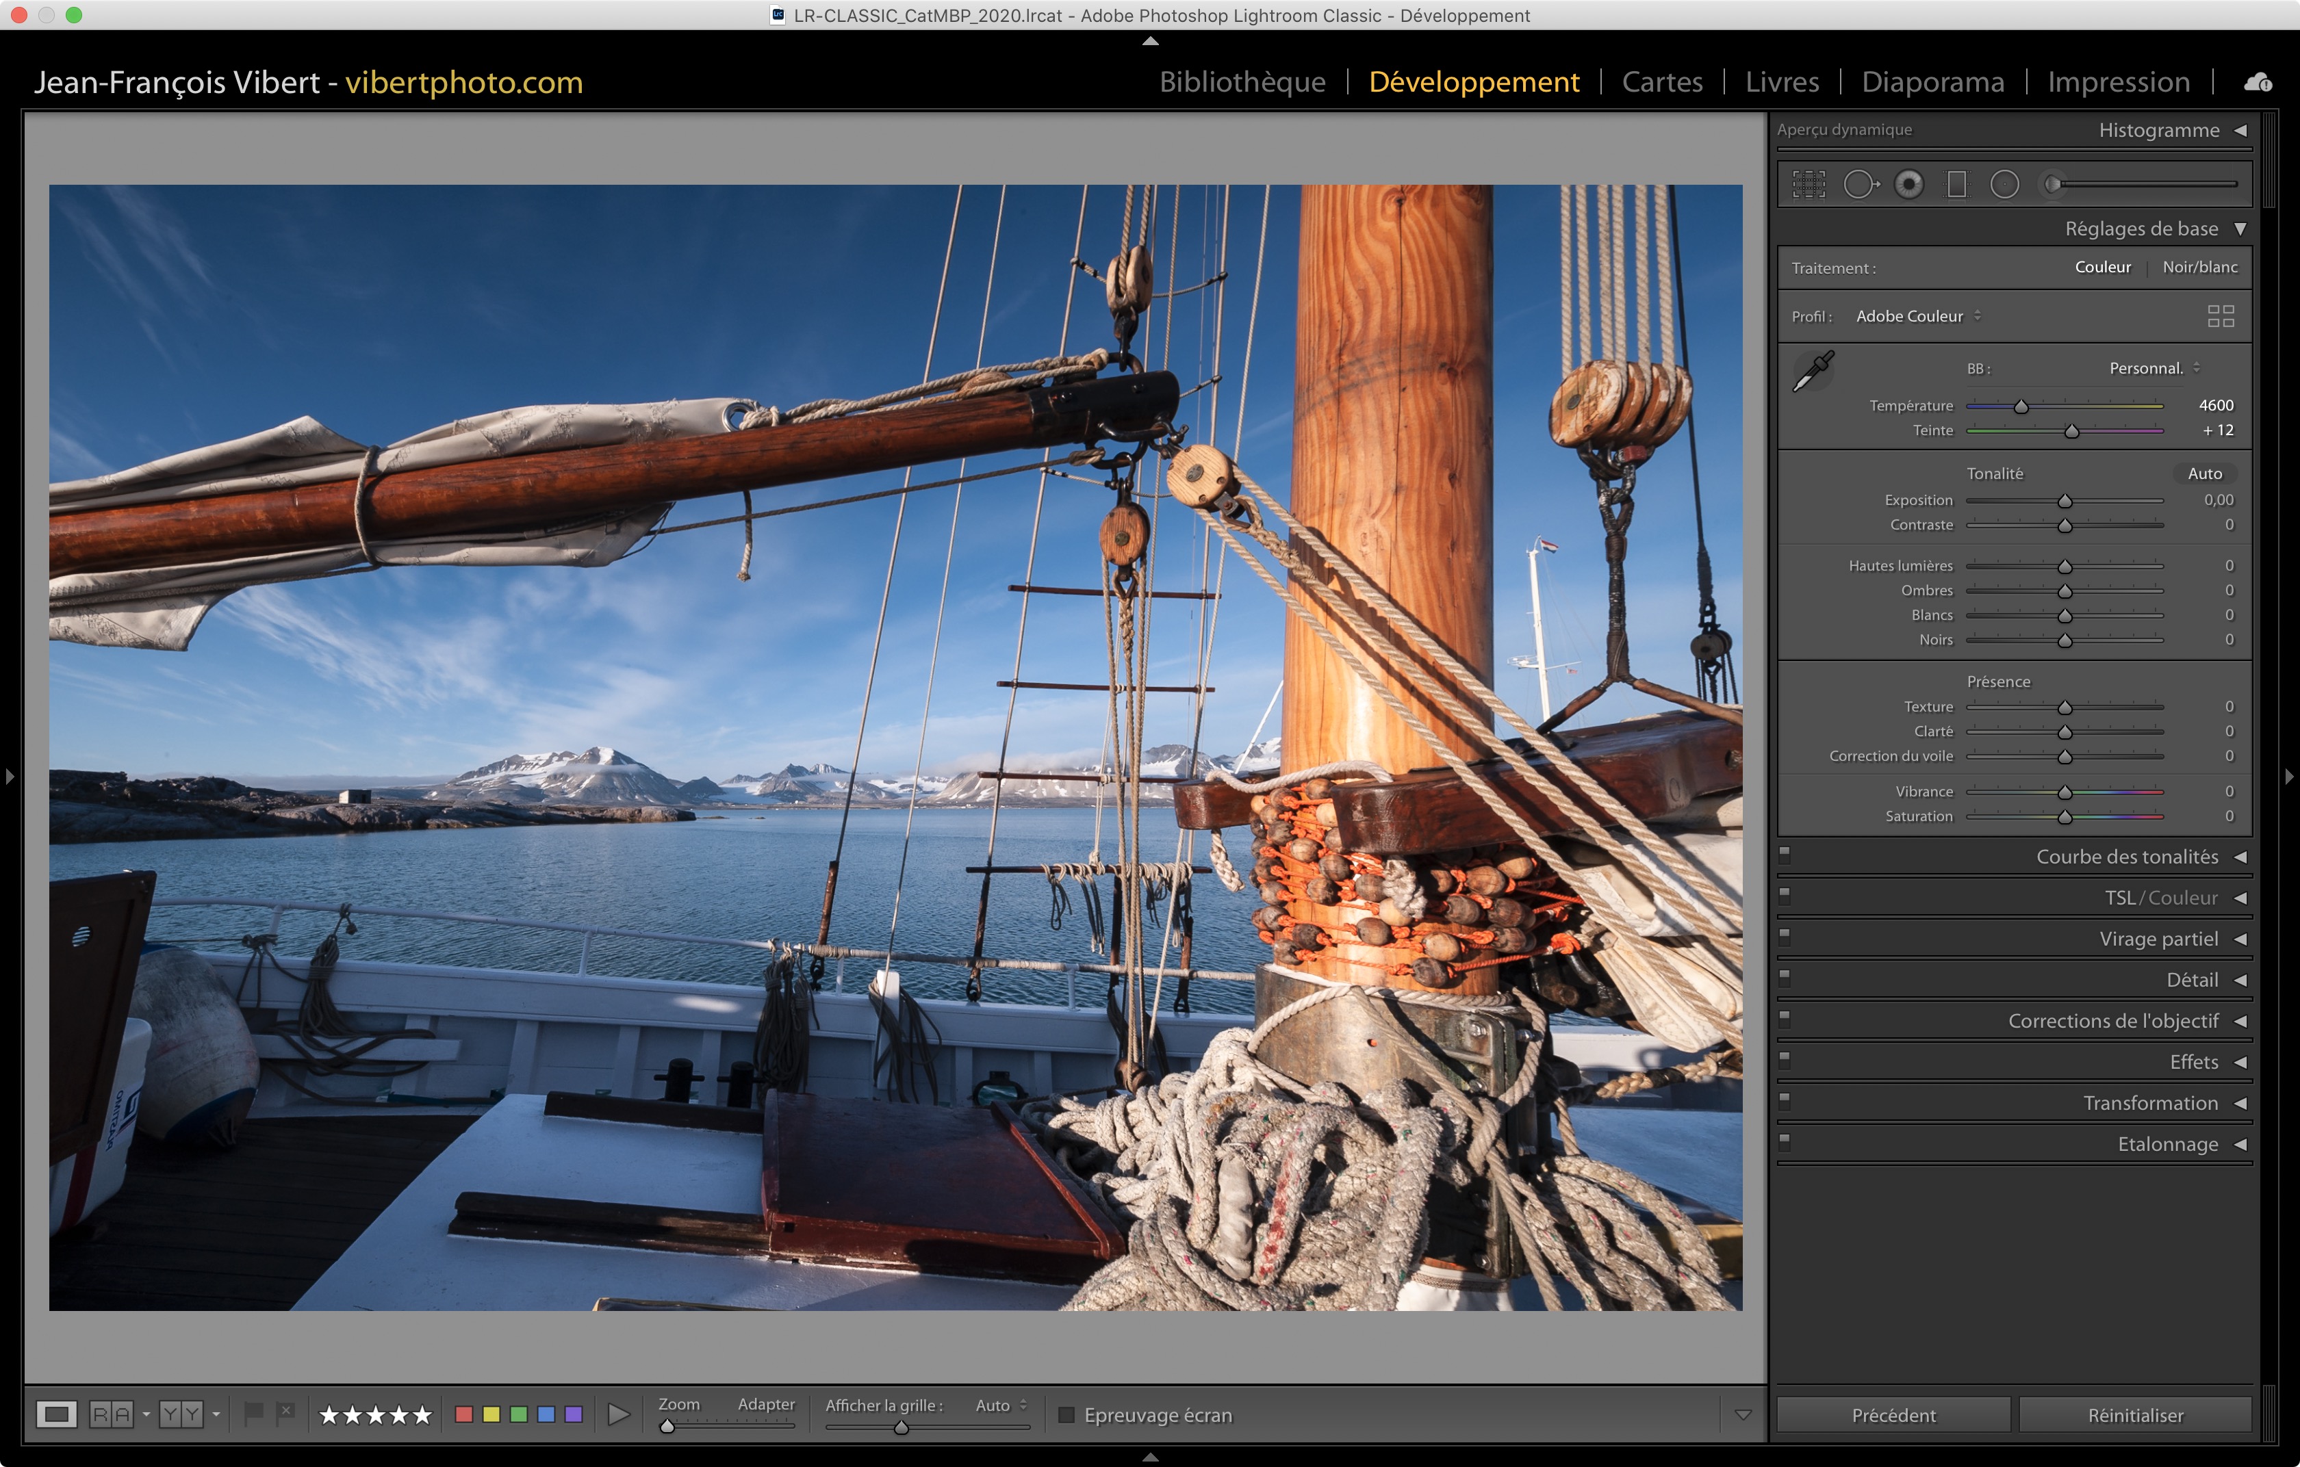2300x1467 pixels.
Task: Select the Crop overlay tool
Action: pos(1808,184)
